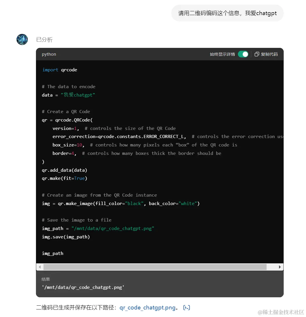Click the 复制代码 copy code button
Screen dimensions: 306x317
point(266,54)
